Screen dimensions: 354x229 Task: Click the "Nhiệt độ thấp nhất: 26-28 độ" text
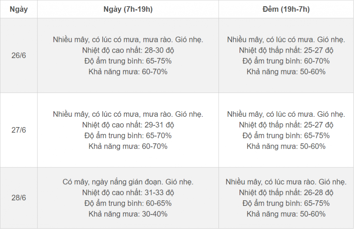[286, 192]
